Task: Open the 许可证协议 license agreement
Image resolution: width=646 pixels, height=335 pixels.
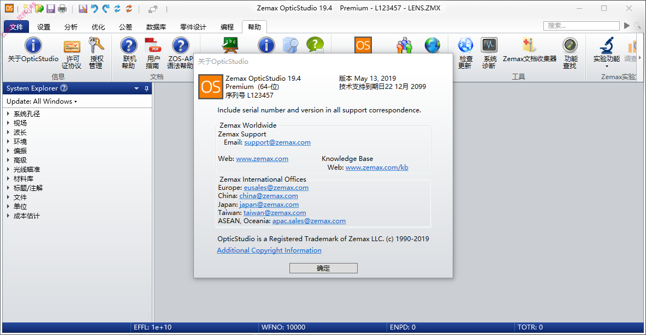Action: [x=72, y=55]
